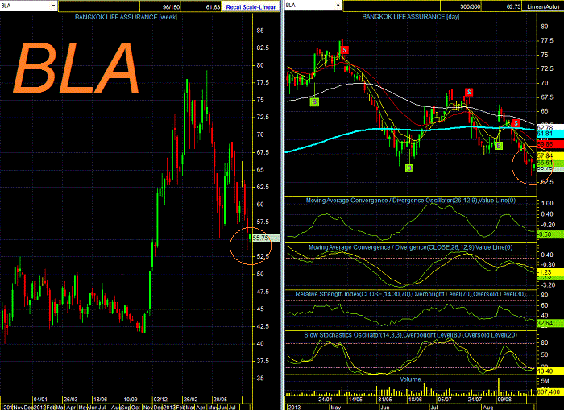Click the -1.23 MACD value label
564x410 pixels.
[x=549, y=272]
